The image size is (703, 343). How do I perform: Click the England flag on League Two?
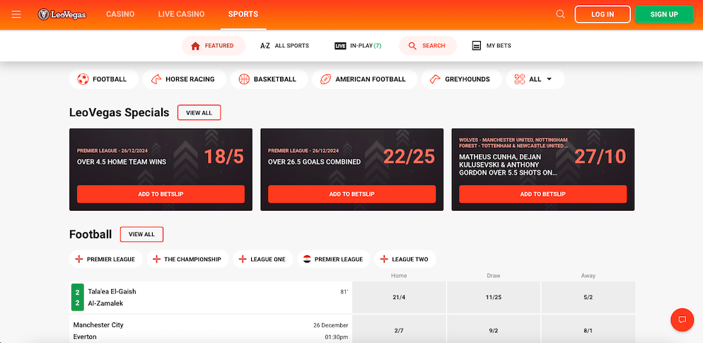[384, 259]
